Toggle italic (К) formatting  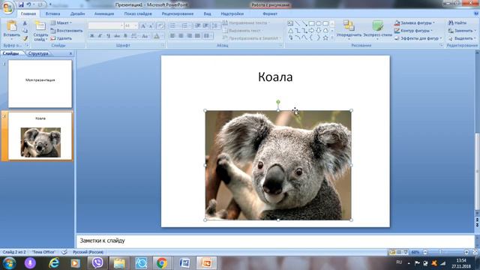click(100, 36)
